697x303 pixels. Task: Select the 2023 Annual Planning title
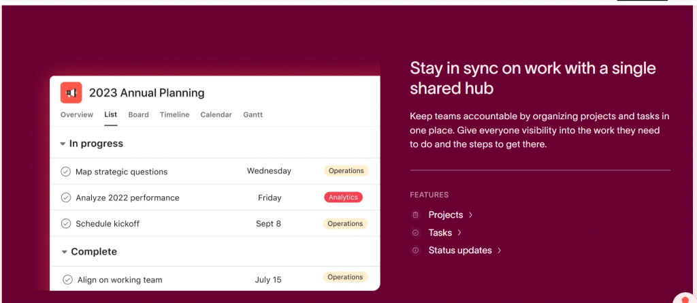pos(147,93)
